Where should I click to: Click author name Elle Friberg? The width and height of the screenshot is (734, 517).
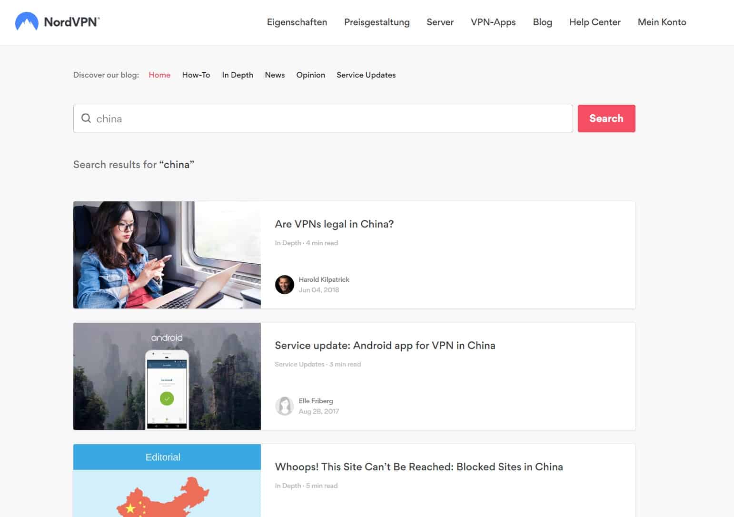pos(316,401)
